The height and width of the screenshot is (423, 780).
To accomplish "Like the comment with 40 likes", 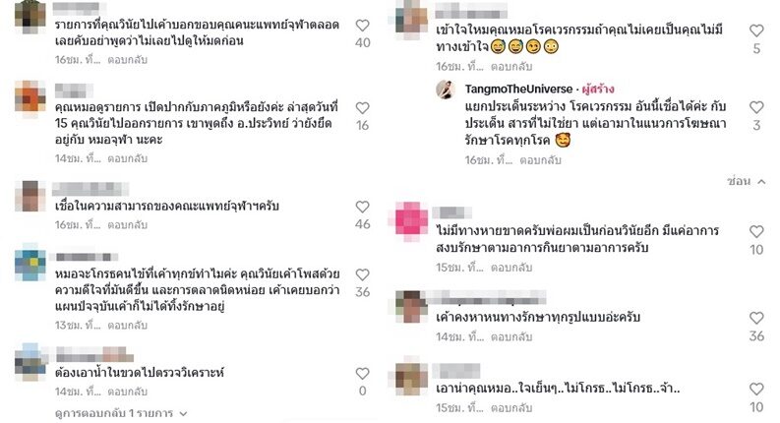I will click(x=363, y=26).
